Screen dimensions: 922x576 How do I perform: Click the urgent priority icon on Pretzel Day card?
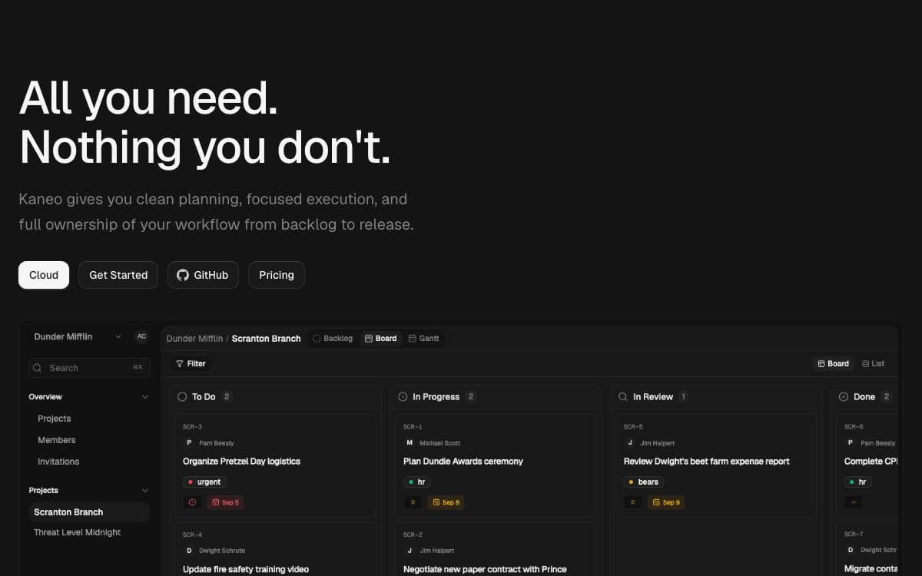192,502
